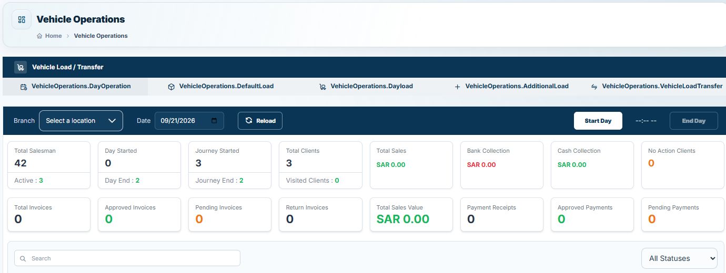Click the Vehicle Operations grid icon in header
This screenshot has width=726, height=273.
[x=22, y=19]
